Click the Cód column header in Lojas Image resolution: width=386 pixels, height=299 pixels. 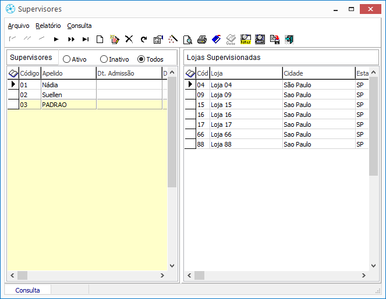203,73
